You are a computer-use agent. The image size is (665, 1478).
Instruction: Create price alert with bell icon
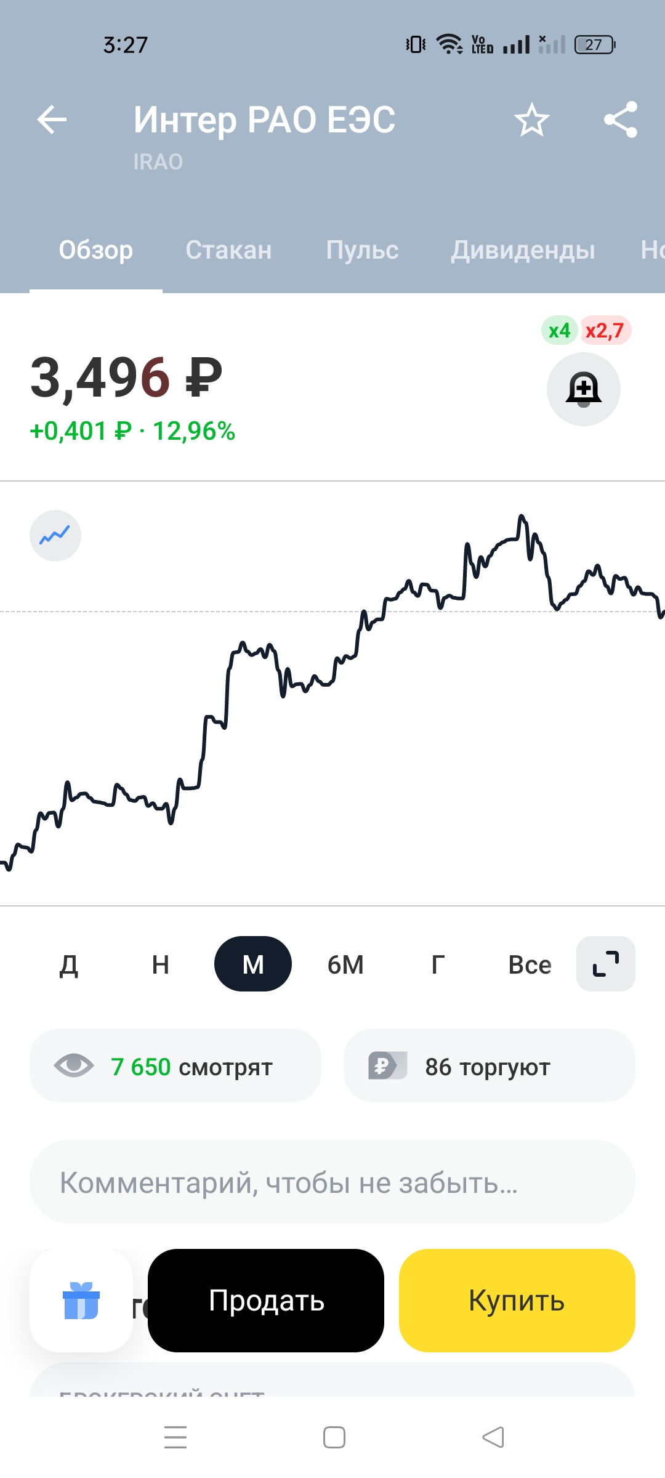click(583, 389)
